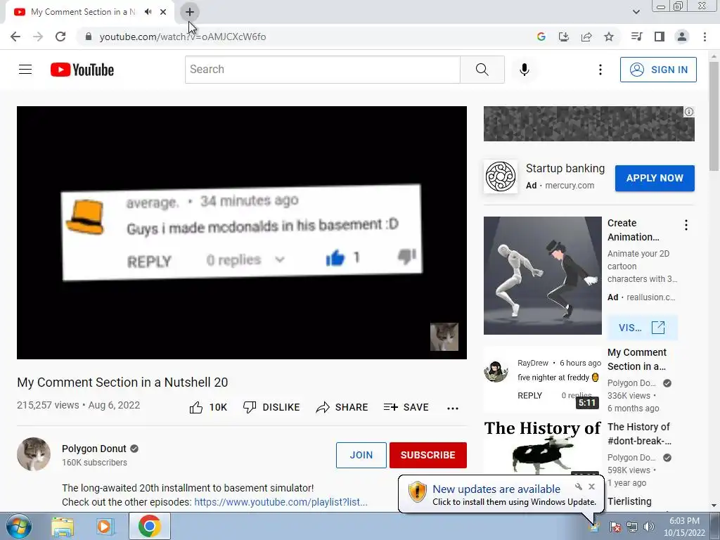
Task: Click the search magnifier button
Action: [482, 70]
